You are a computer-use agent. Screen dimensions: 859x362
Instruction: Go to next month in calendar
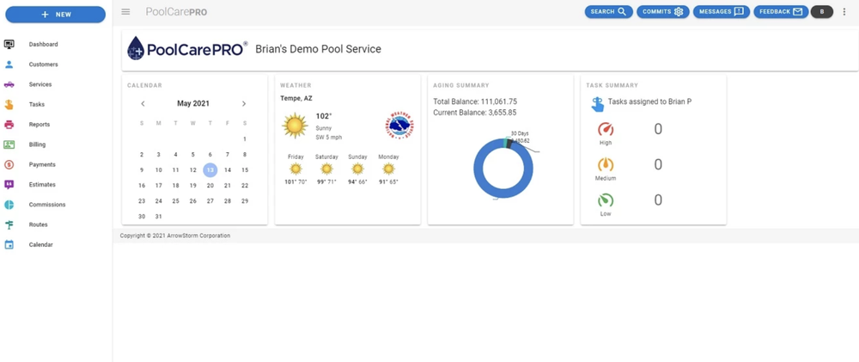coord(244,104)
